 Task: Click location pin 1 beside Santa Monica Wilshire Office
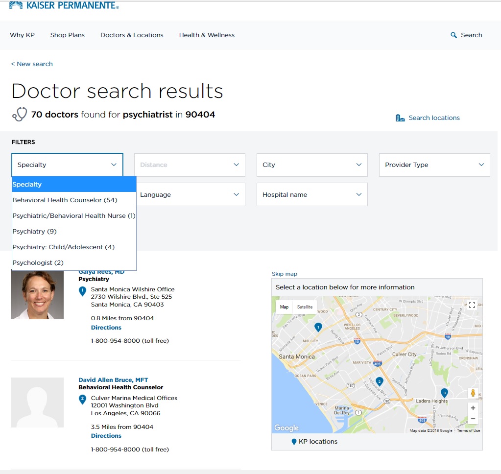(82, 291)
